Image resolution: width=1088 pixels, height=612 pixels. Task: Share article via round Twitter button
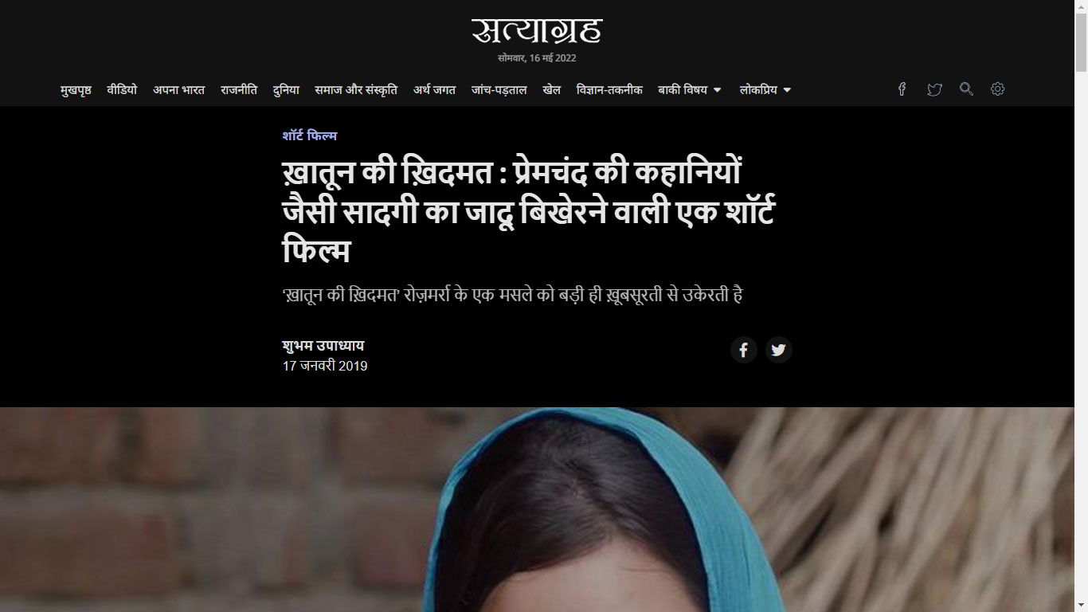[779, 350]
